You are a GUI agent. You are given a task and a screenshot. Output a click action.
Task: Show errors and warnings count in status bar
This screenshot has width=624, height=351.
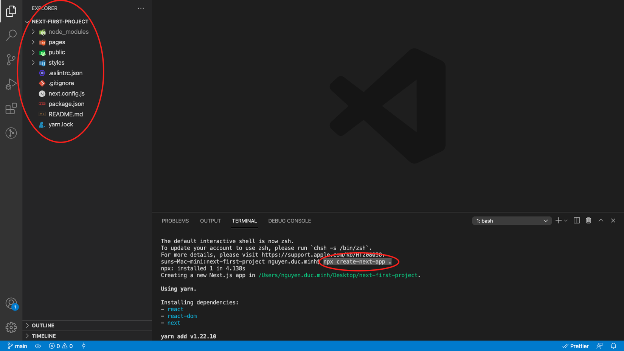tap(61, 346)
